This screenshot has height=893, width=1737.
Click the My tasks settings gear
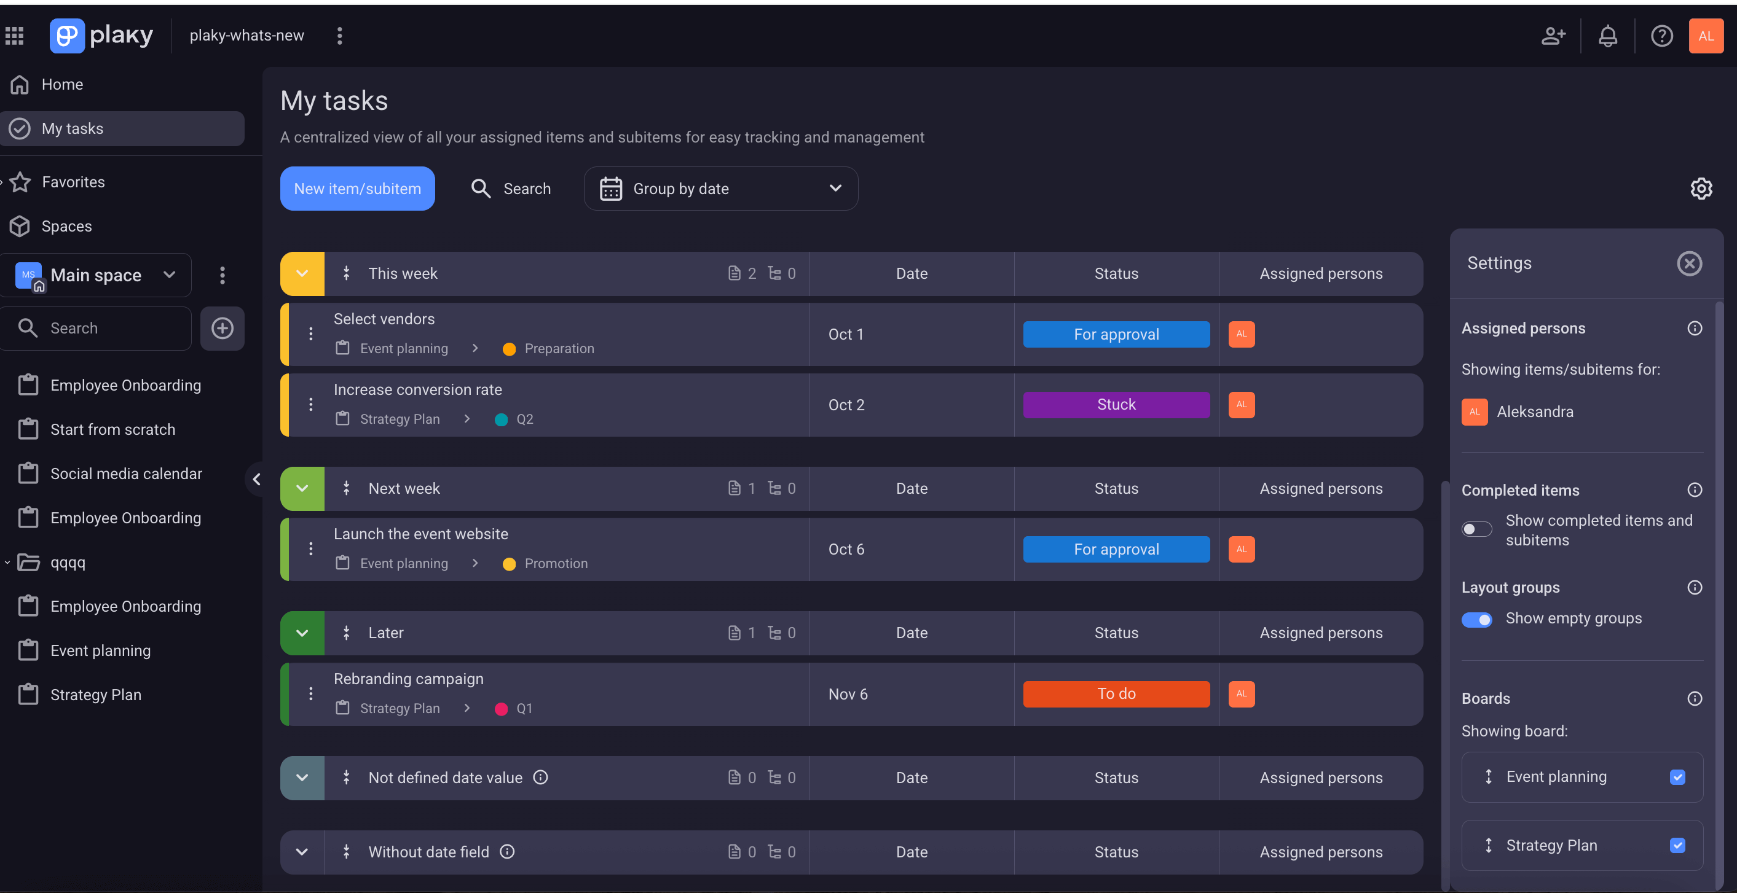1701,189
